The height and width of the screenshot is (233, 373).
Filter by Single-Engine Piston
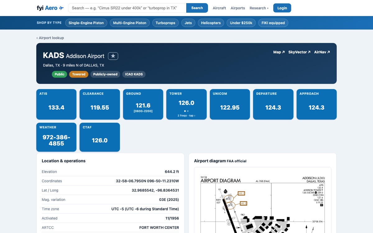click(x=86, y=23)
